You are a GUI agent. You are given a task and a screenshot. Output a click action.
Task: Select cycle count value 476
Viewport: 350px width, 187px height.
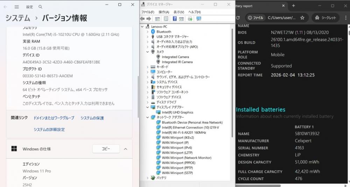298,179
